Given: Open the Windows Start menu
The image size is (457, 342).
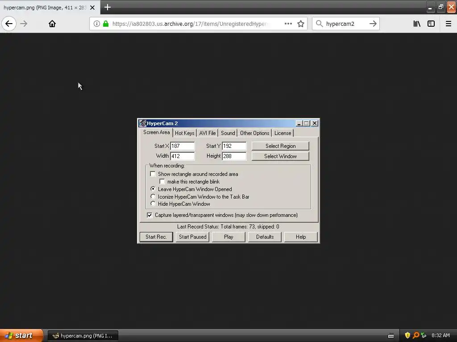Looking at the screenshot, I should click(21, 335).
